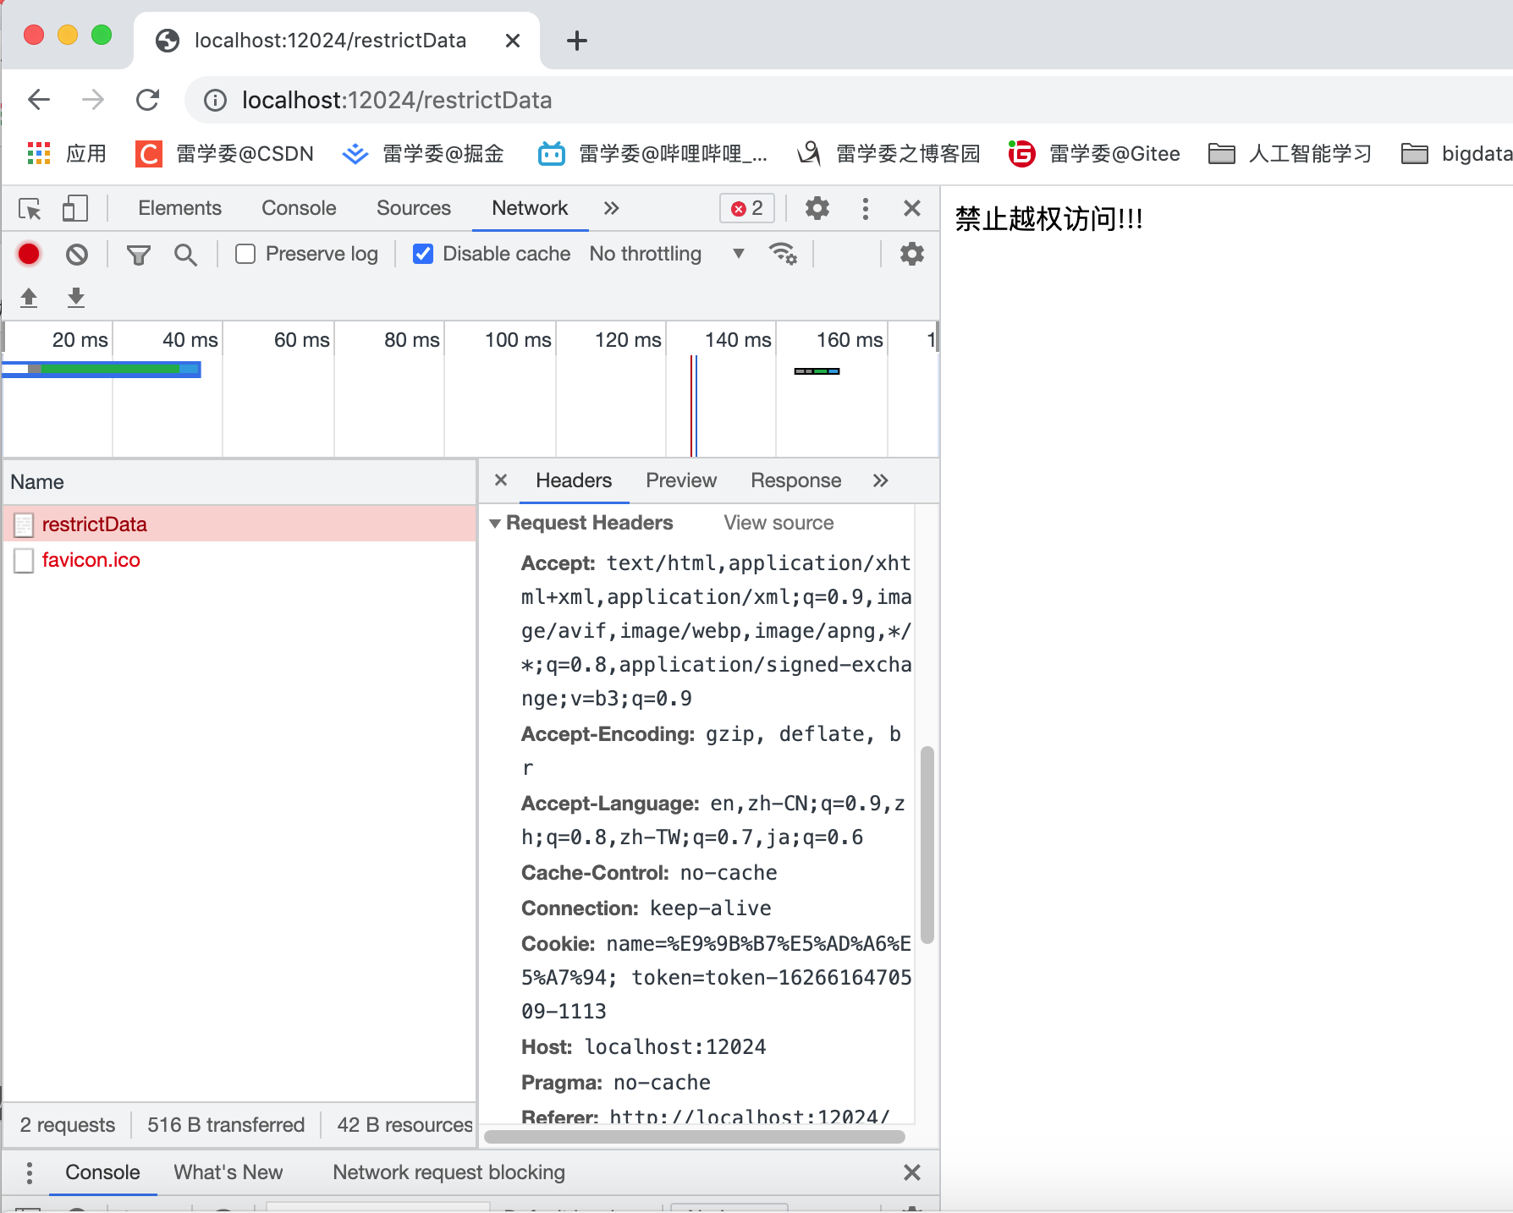Select the inspect element cursor tool
Viewport: 1513px width, 1213px height.
click(x=30, y=208)
